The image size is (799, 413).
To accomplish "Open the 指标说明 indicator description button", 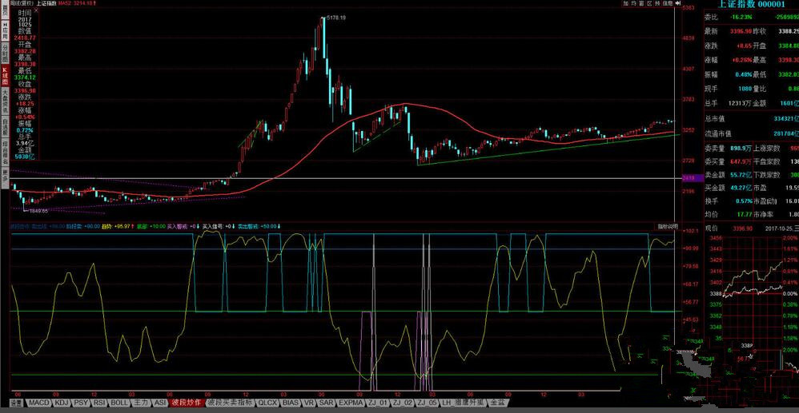I will click(668, 226).
